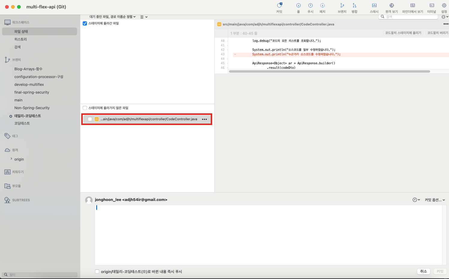Screen dimensions: 449x279
Task: Select the configuration-processor-구성 branch
Action: [x=40, y=77]
